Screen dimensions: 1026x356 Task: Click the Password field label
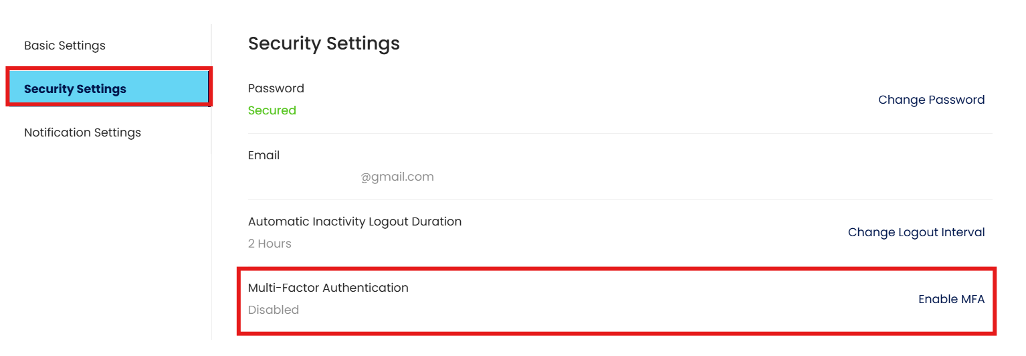(276, 88)
